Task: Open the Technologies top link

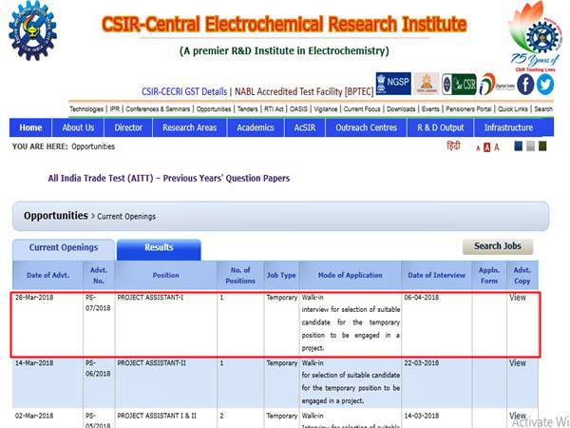Action: tap(86, 109)
